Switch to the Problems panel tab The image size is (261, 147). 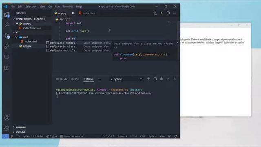tap(61, 79)
